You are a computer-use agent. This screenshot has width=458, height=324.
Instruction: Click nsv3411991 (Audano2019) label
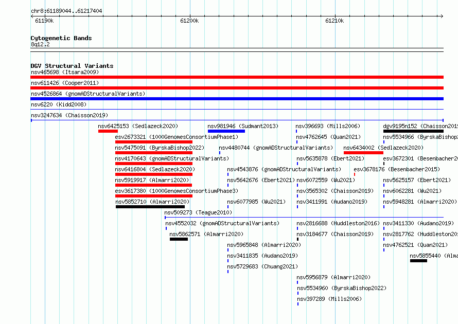click(332, 202)
